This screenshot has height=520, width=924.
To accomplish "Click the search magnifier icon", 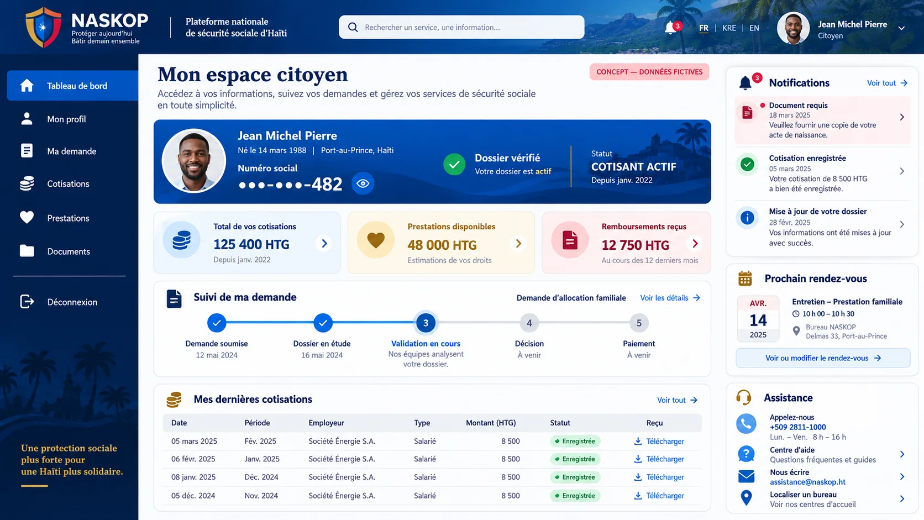I will click(x=353, y=27).
